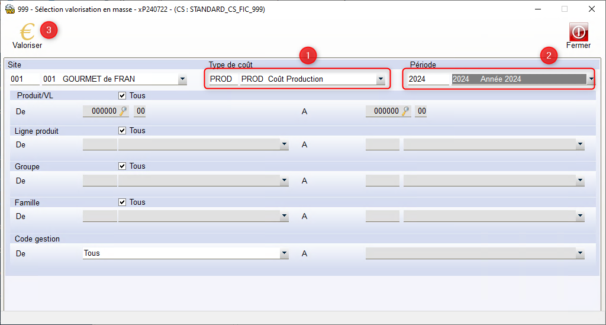Uncheck the Produit/VL Tous checkbox
This screenshot has width=606, height=325.
click(x=123, y=95)
